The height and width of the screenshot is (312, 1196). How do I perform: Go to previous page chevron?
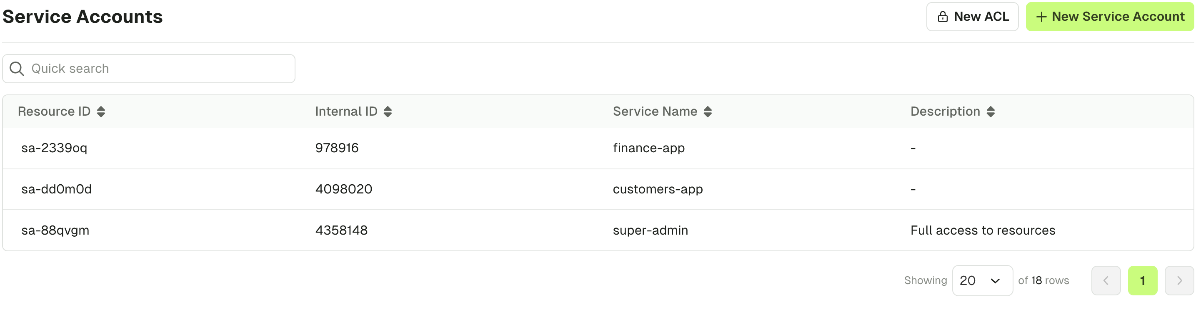(1106, 280)
